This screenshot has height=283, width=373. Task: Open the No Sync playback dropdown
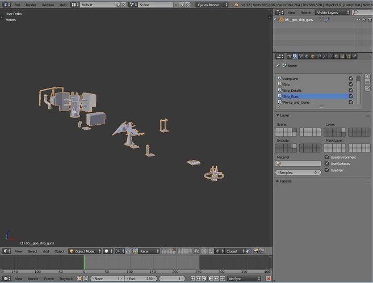point(244,278)
